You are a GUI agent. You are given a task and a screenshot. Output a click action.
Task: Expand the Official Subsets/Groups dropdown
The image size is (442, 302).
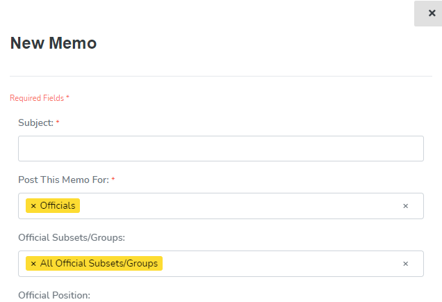click(x=278, y=264)
